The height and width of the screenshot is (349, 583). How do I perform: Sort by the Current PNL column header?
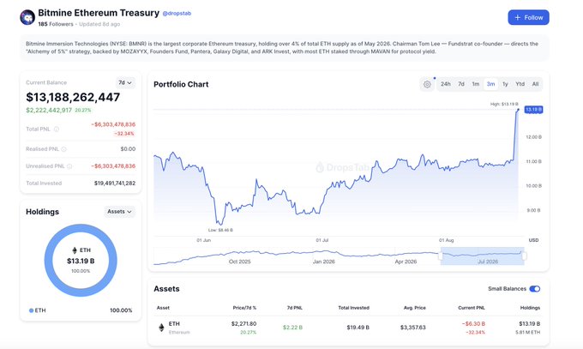[471, 308]
